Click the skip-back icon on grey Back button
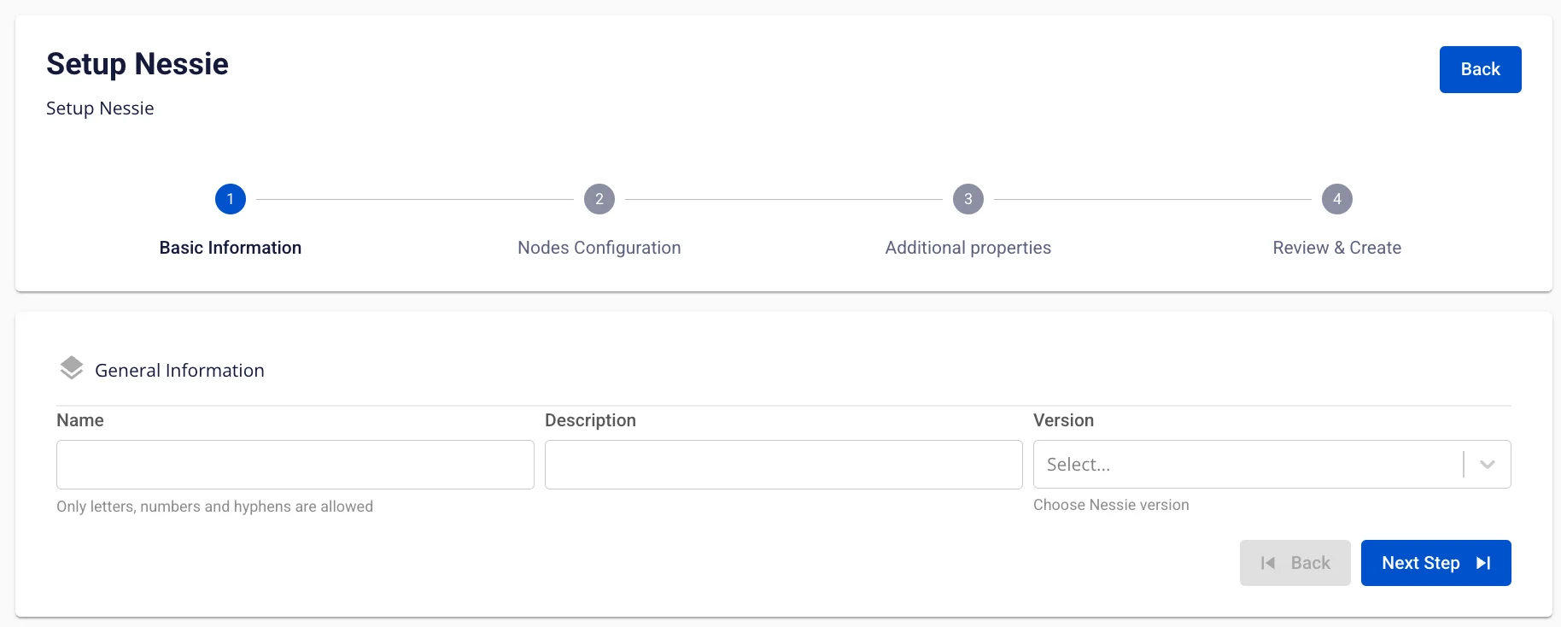This screenshot has width=1561, height=627. pos(1268,563)
